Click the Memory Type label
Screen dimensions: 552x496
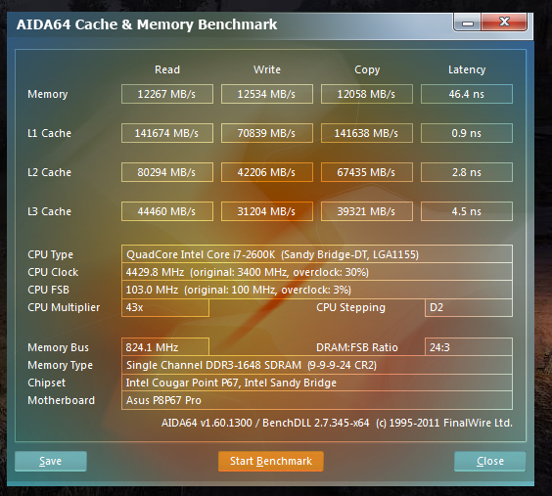(x=61, y=365)
